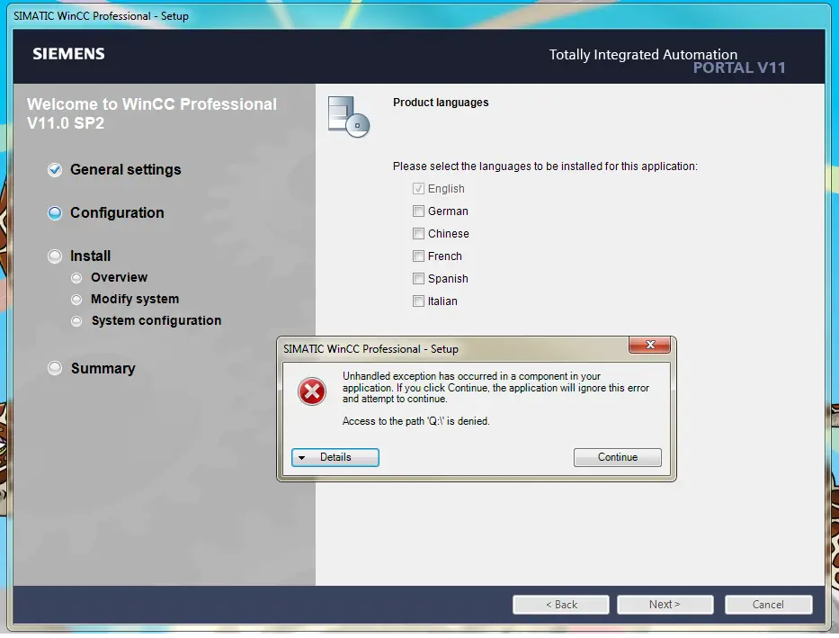Click the SIEMENS logo in the header
839x638 pixels.
68,54
